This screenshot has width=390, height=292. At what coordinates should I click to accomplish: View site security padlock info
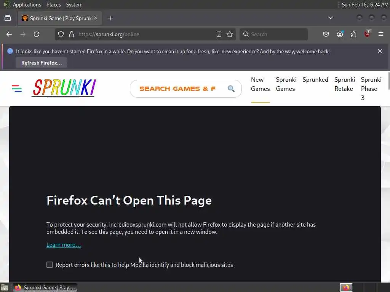(72, 34)
